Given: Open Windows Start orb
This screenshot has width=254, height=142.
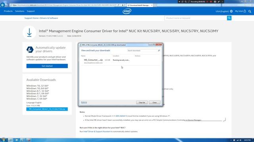Looking at the screenshot, I should pos(3,140).
